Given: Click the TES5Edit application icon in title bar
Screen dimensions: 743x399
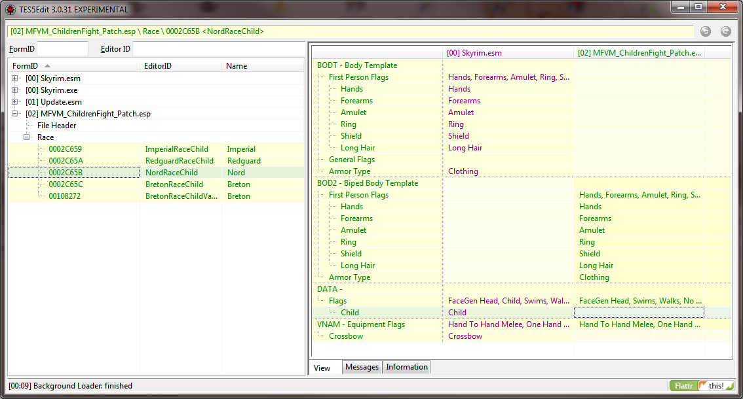Looking at the screenshot, I should coord(10,9).
